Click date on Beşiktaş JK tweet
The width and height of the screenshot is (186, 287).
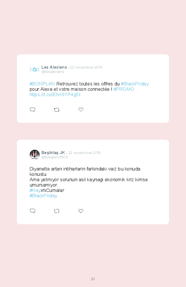84,153
